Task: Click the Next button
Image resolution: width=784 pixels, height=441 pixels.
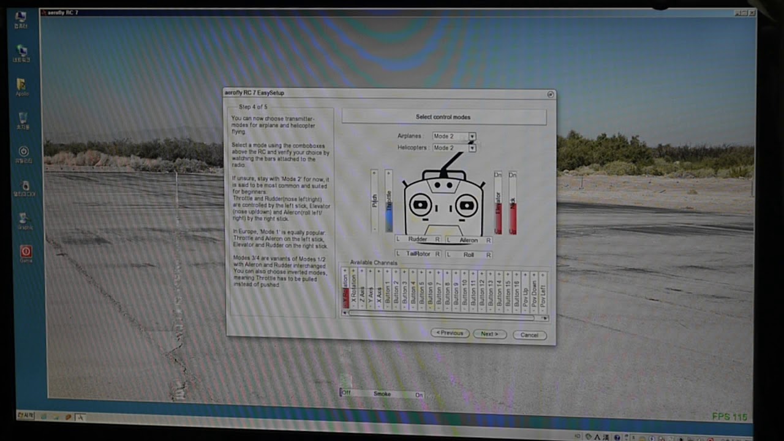Action: click(489, 334)
